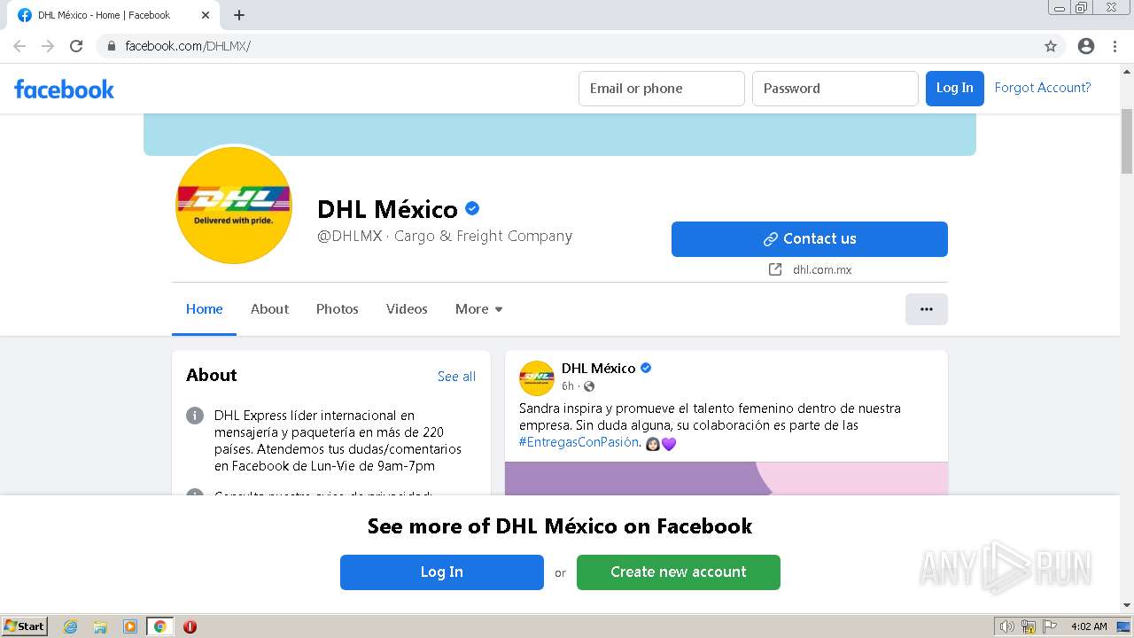The width and height of the screenshot is (1134, 638).
Task: Click the site lock icon in address bar
Action: point(112,46)
